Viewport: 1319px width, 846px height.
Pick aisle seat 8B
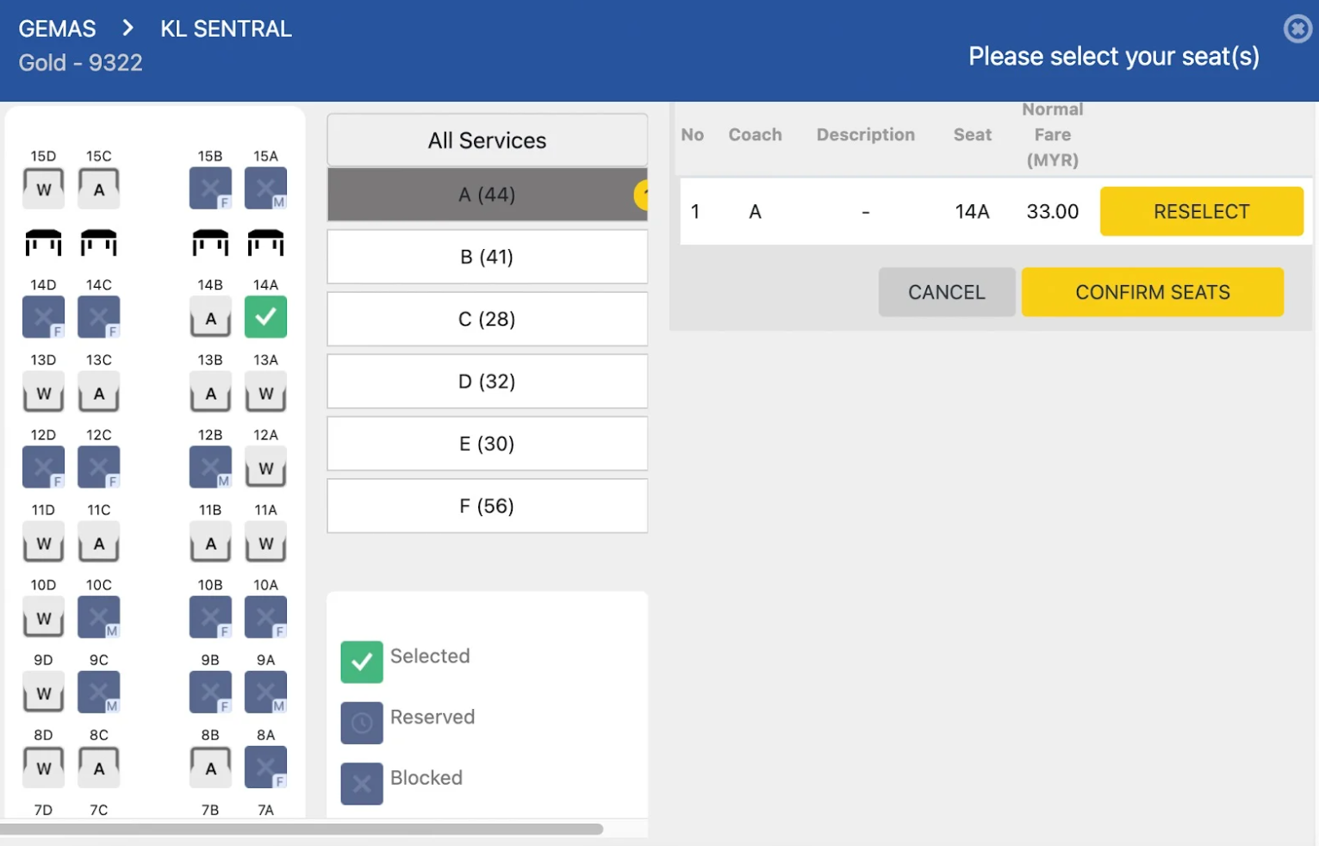210,768
